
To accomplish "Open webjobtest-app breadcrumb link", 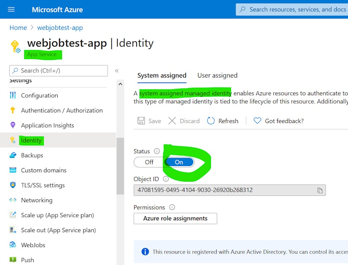I will click(60, 28).
